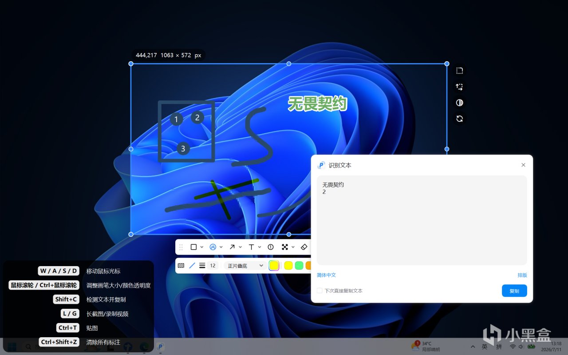Image resolution: width=568 pixels, height=355 pixels.
Task: Select the eraser tool
Action: pyautogui.click(x=304, y=247)
